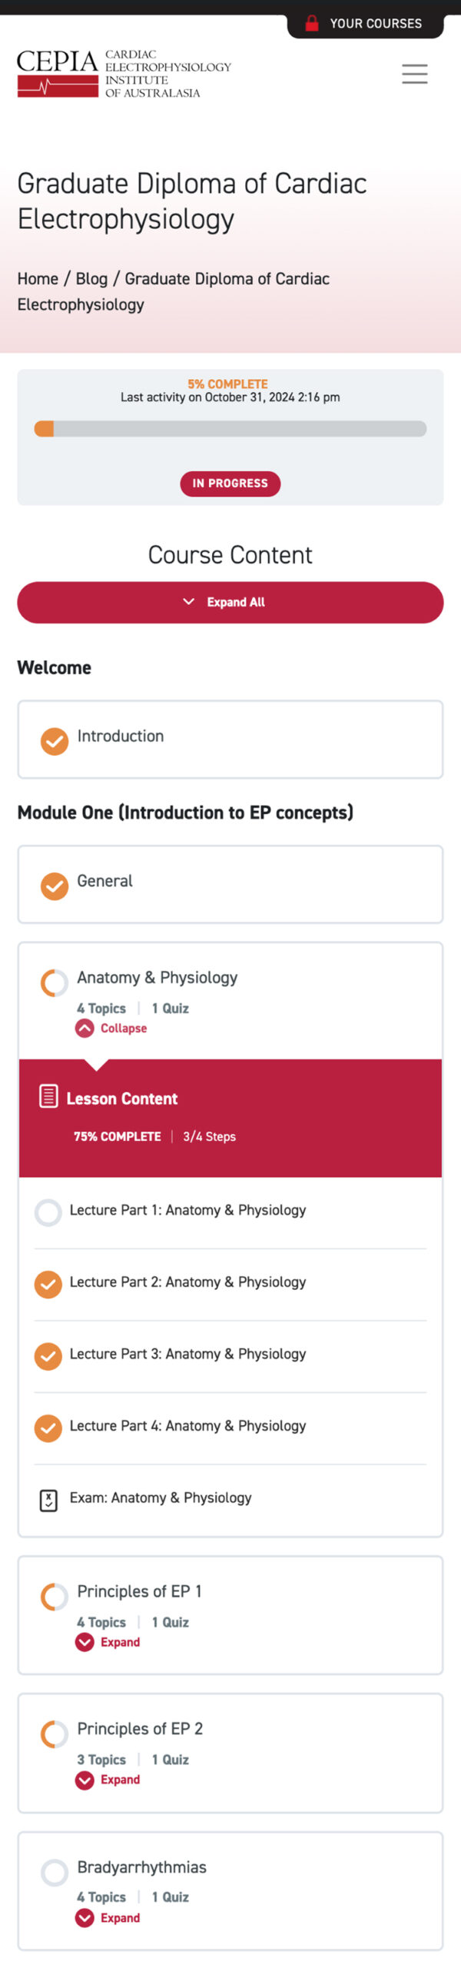Open the hamburger navigation menu

(414, 74)
